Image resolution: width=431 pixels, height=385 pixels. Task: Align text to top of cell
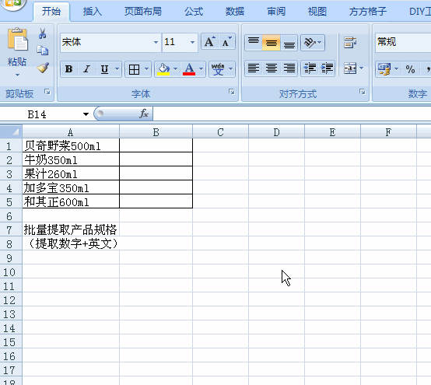point(253,43)
